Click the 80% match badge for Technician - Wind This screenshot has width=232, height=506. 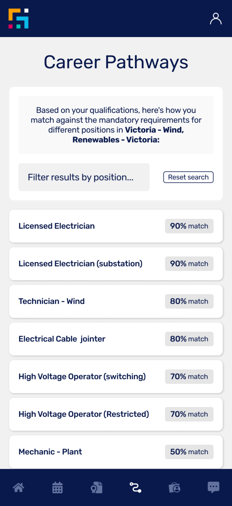pyautogui.click(x=189, y=301)
